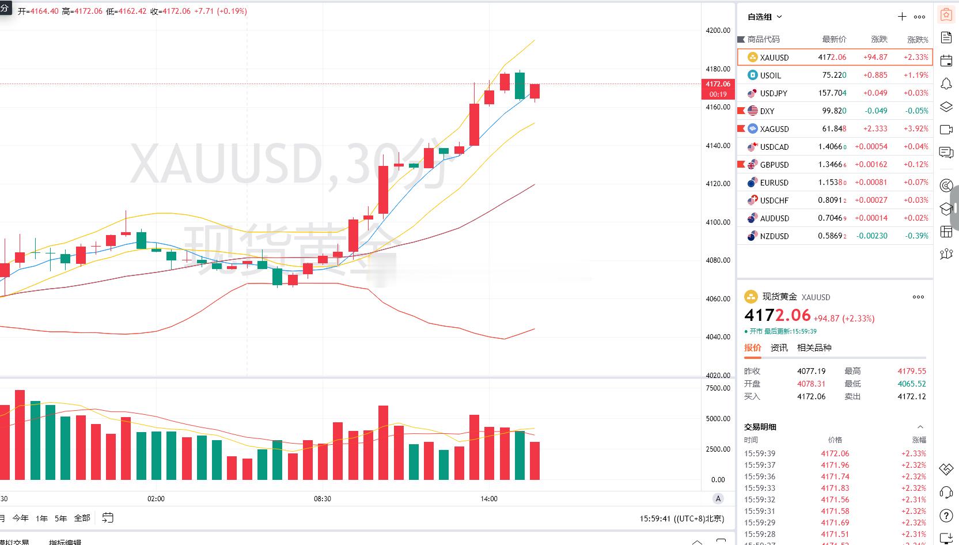
Task: Open the customer service headset icon
Action: [x=946, y=492]
